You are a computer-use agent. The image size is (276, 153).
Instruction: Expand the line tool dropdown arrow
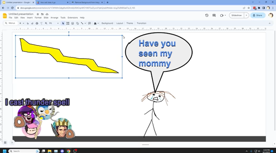[85, 23]
